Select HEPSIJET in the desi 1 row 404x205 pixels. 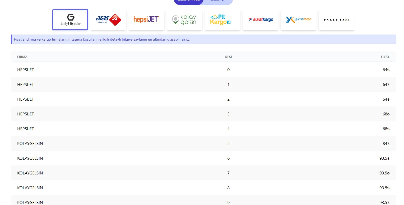[26, 85]
